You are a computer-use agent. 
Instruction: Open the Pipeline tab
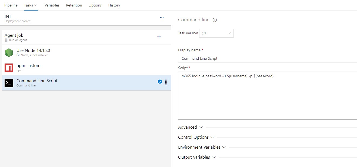click(11, 5)
